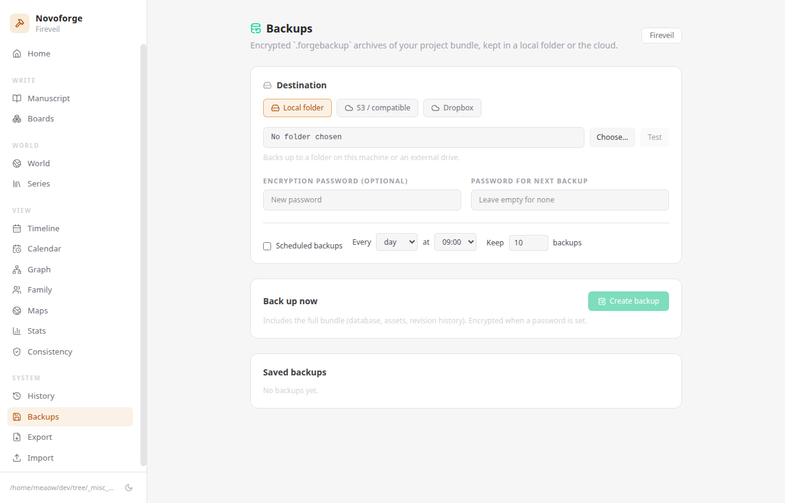Enable the Scheduled backups checkbox
This screenshot has height=503, width=785.
pos(267,246)
